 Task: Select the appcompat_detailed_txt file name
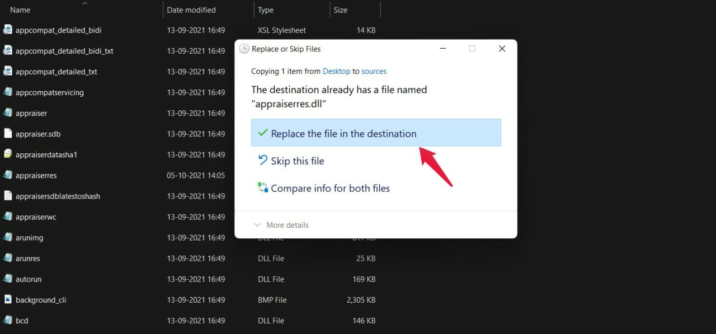point(56,72)
